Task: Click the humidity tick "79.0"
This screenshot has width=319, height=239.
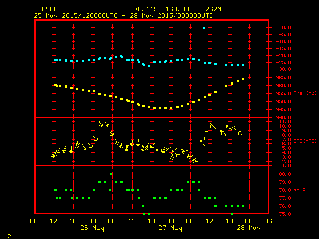Action: point(285,182)
